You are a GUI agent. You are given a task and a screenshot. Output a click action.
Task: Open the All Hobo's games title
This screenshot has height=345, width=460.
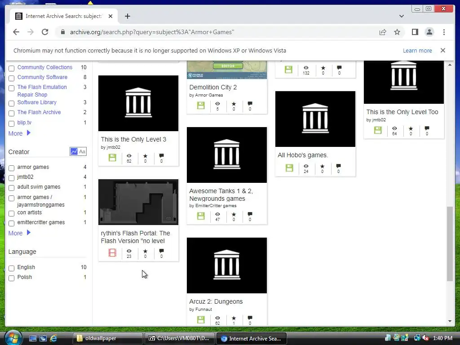[303, 155]
